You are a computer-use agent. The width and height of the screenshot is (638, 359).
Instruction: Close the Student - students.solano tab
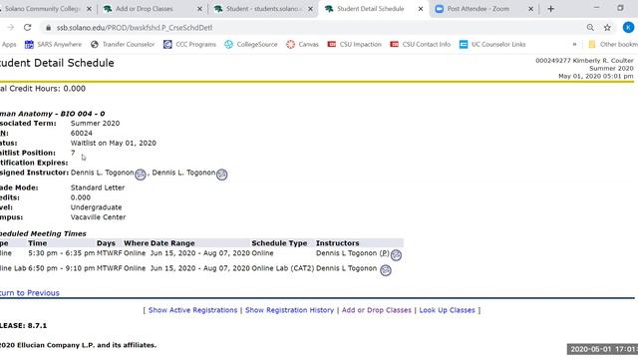pyautogui.click(x=310, y=9)
